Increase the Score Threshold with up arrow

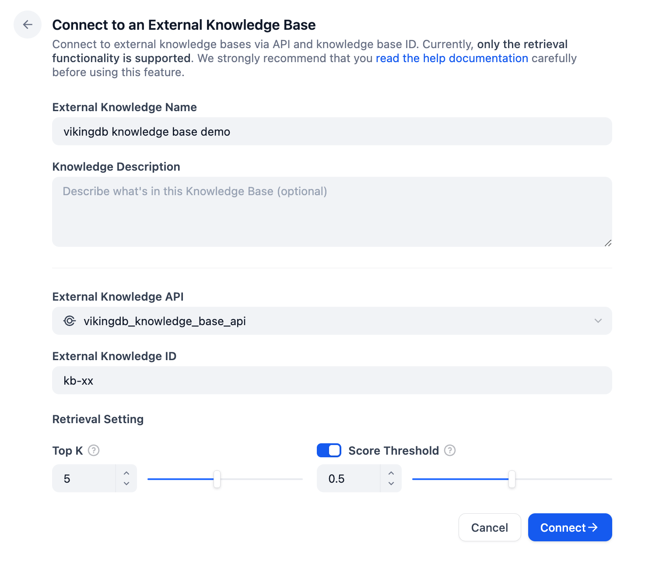391,473
